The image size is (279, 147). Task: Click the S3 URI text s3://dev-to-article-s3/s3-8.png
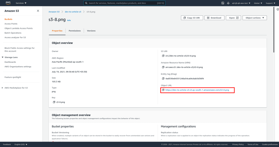180,56
